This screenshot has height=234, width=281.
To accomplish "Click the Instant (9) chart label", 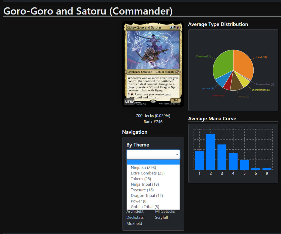I will point(208,88).
